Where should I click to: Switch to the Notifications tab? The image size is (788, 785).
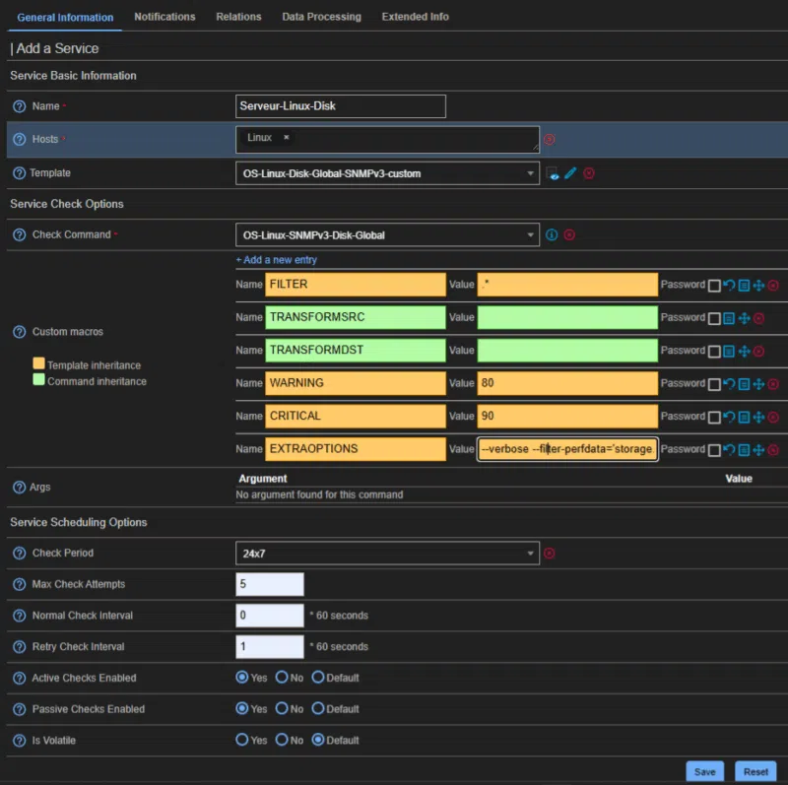pyautogui.click(x=164, y=17)
